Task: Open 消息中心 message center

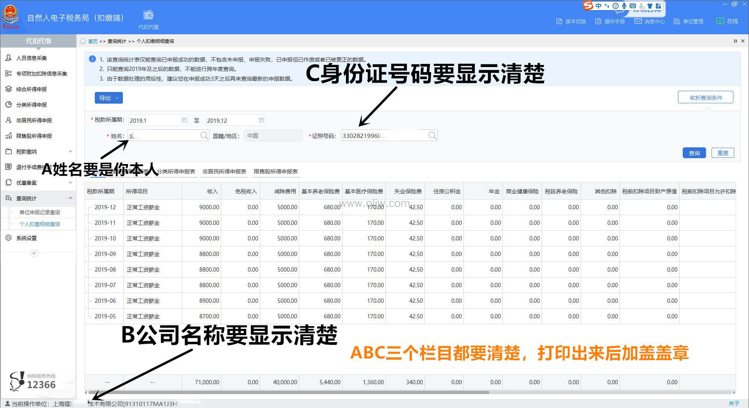Action: pyautogui.click(x=650, y=21)
